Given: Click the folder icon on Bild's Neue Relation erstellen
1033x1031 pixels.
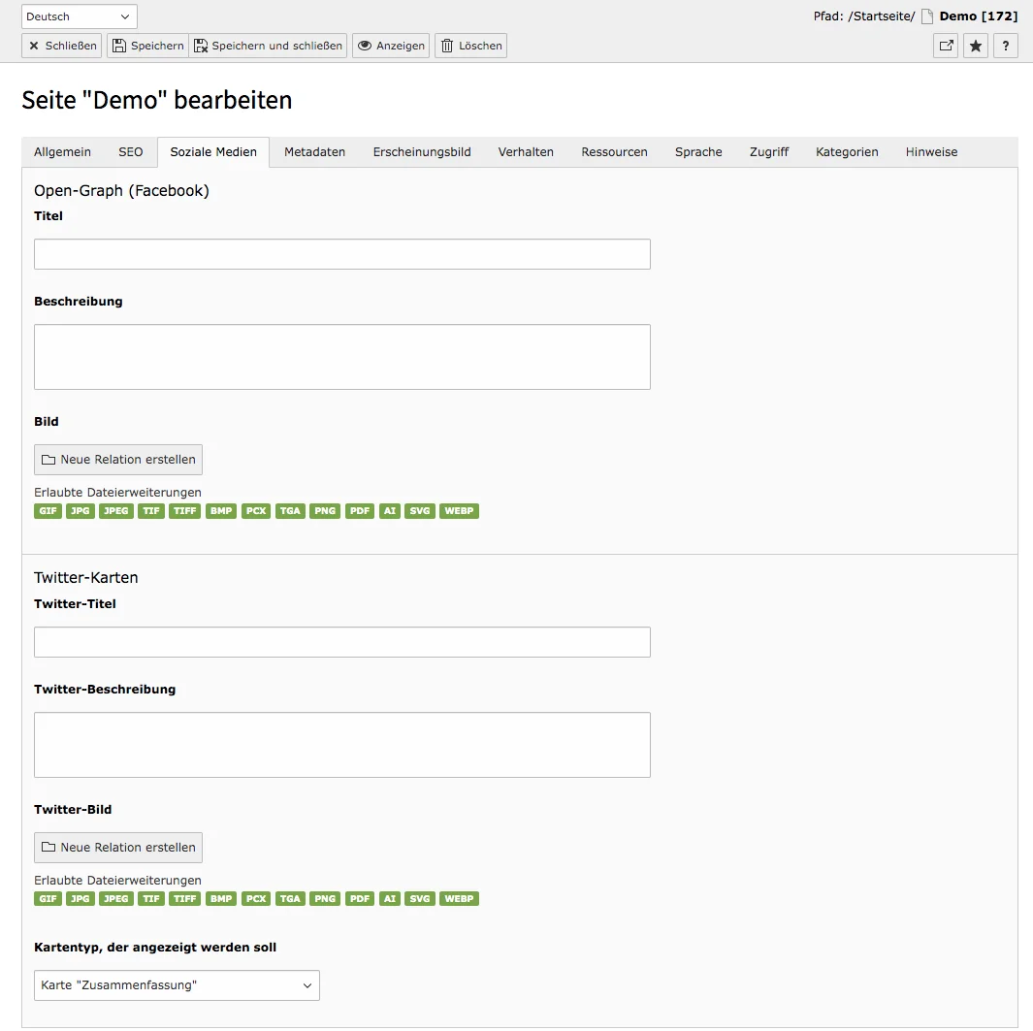Looking at the screenshot, I should click(47, 459).
